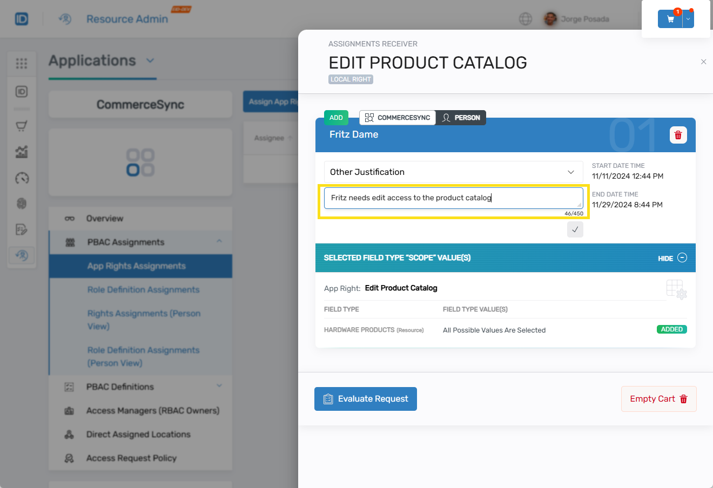Collapse the PBAC Assignments section
Screen dimensions: 713x488
[219, 241]
